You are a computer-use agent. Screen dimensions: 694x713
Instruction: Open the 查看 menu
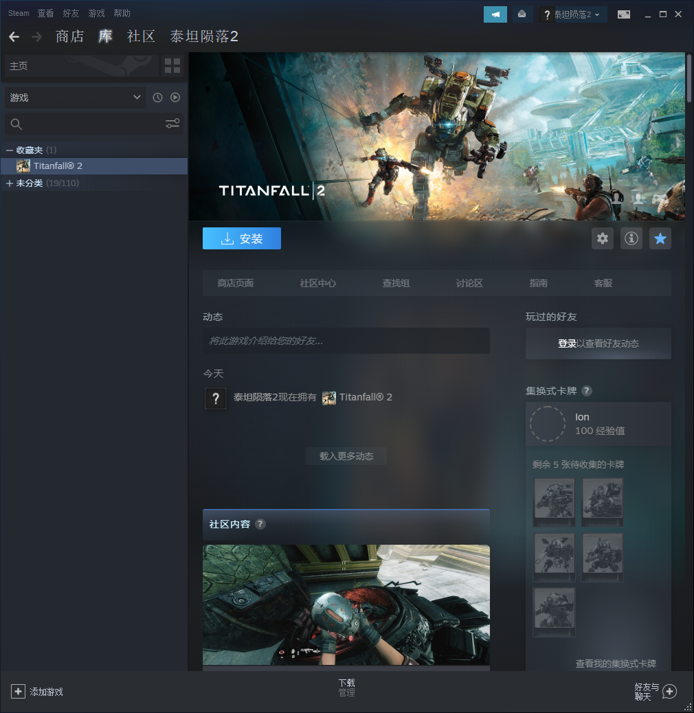click(45, 13)
